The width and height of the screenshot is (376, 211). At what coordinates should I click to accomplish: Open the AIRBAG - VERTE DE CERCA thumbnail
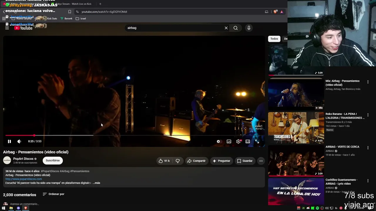pyautogui.click(x=296, y=161)
